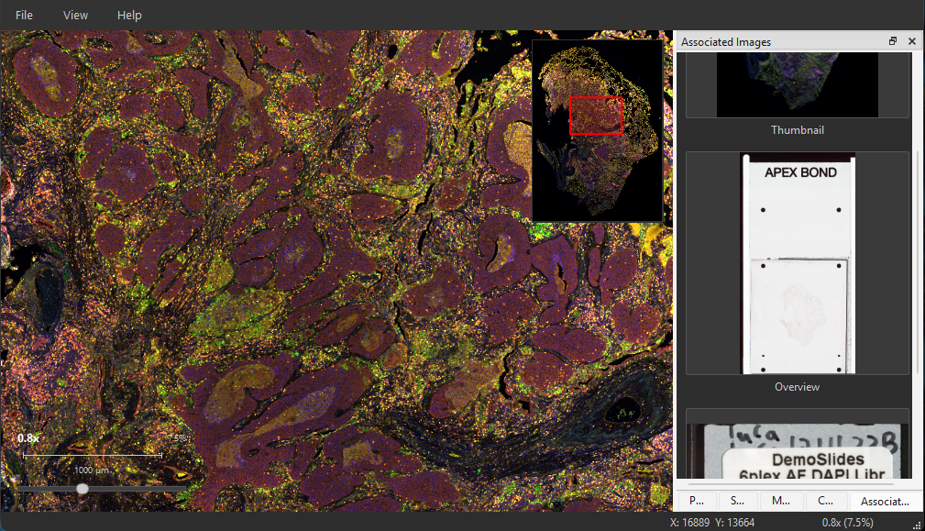
Task: Click the Associated Images panel vertical scrollbar
Action: coord(919,213)
